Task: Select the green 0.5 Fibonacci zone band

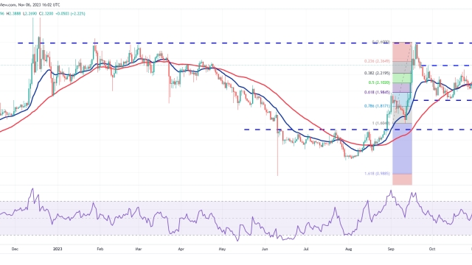Action: 402,78
